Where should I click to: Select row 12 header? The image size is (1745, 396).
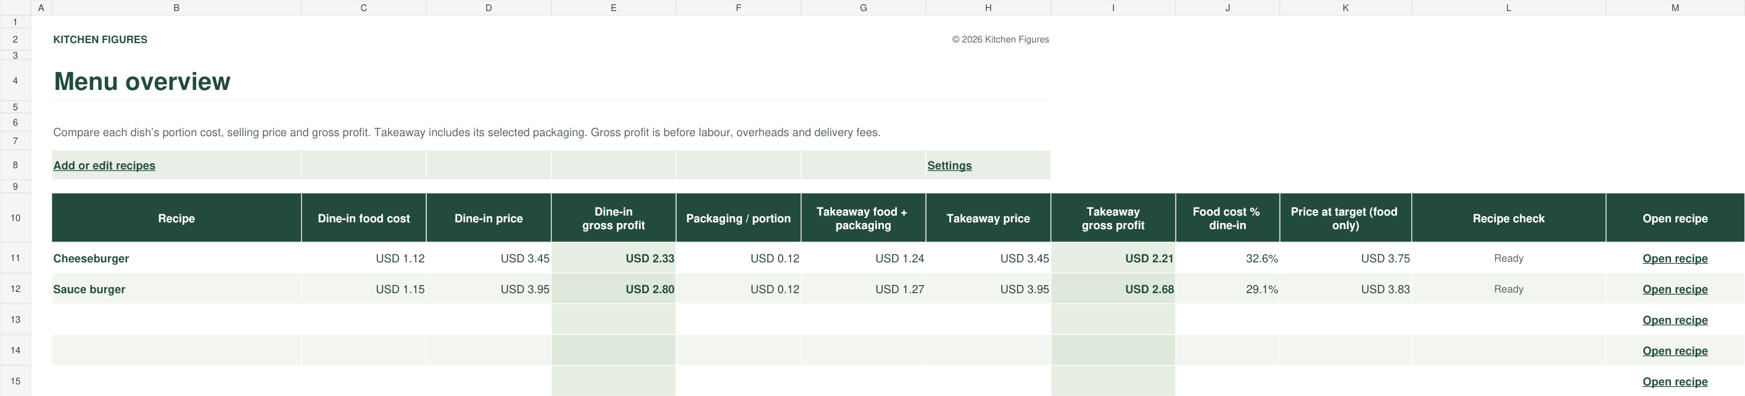[15, 289]
